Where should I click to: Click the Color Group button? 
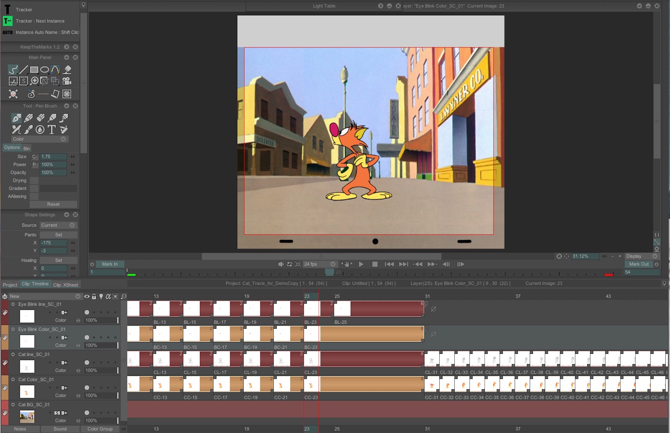pyautogui.click(x=100, y=429)
